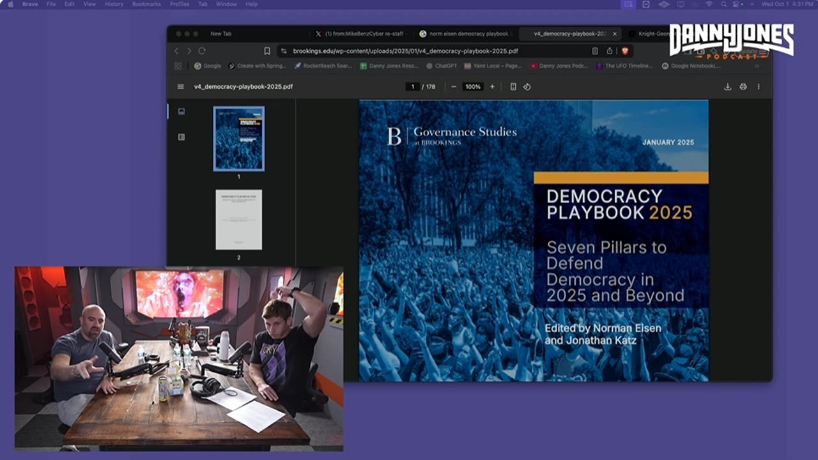Image resolution: width=818 pixels, height=460 pixels.
Task: Toggle the PDF sidebar hamburger menu
Action: pos(181,87)
